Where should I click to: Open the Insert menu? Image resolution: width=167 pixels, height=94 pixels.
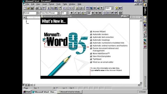45,4
